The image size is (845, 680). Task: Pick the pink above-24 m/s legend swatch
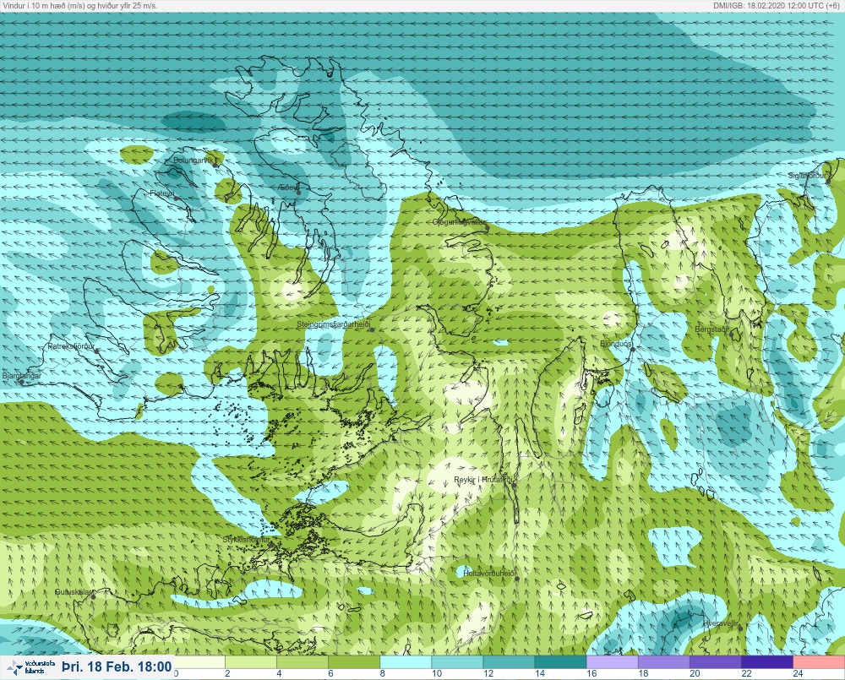click(819, 661)
